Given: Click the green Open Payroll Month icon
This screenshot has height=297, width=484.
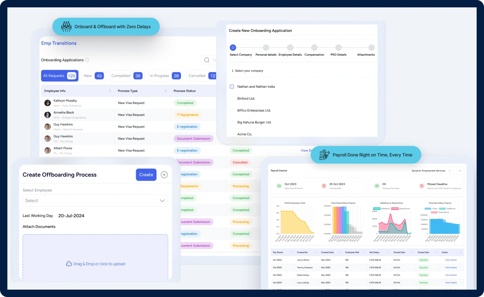Looking at the screenshot, I should coord(279,186).
